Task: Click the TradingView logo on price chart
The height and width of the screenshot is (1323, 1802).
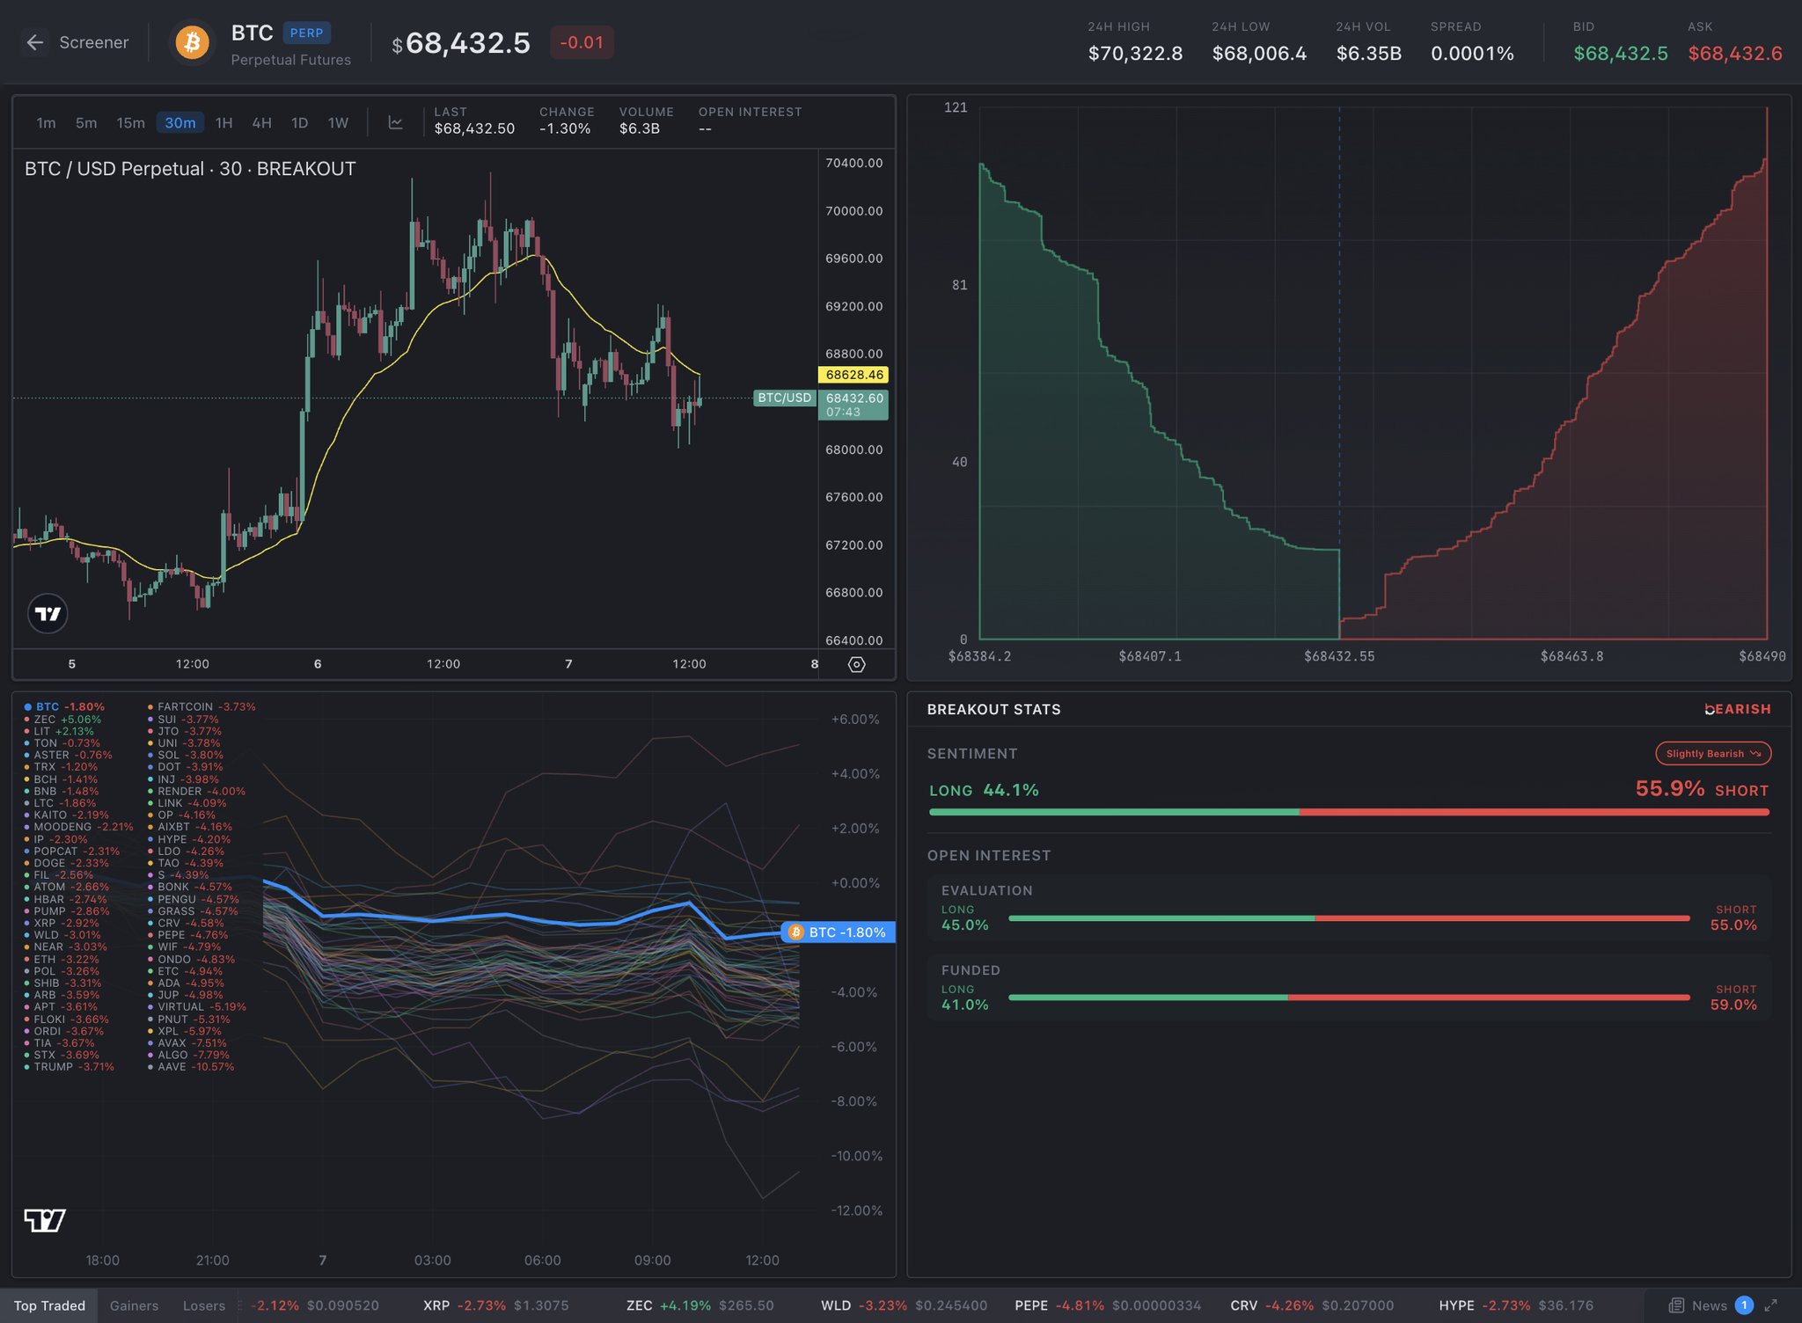Action: [x=48, y=613]
